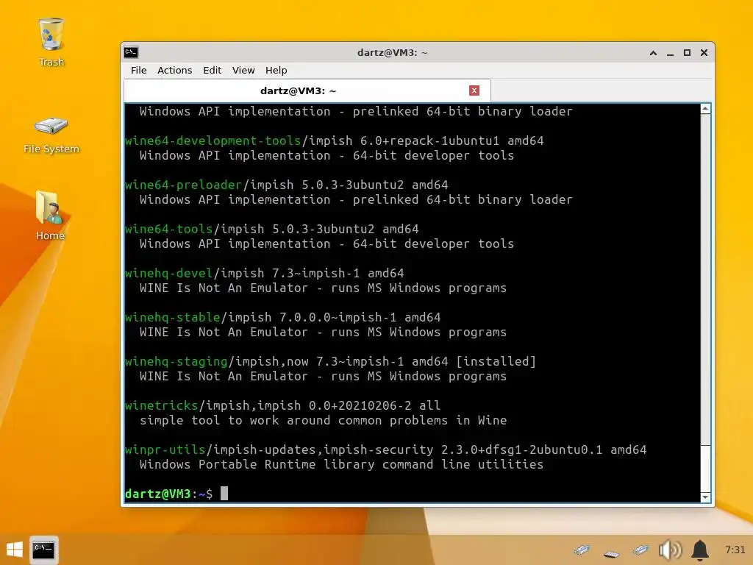This screenshot has width=753, height=565.
Task: Click the winpr-utils package name
Action: click(165, 449)
